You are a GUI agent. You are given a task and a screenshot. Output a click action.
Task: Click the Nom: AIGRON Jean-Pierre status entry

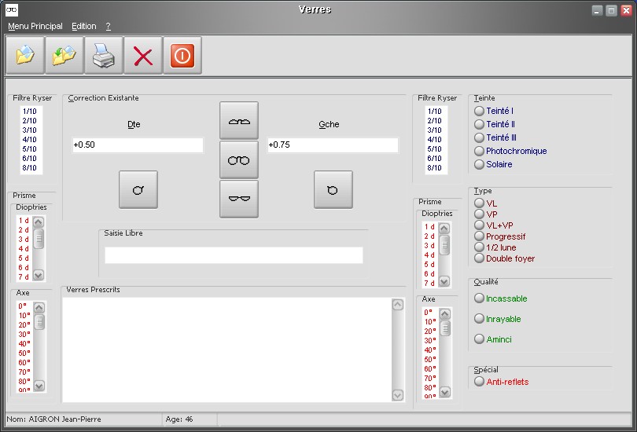coord(53,419)
